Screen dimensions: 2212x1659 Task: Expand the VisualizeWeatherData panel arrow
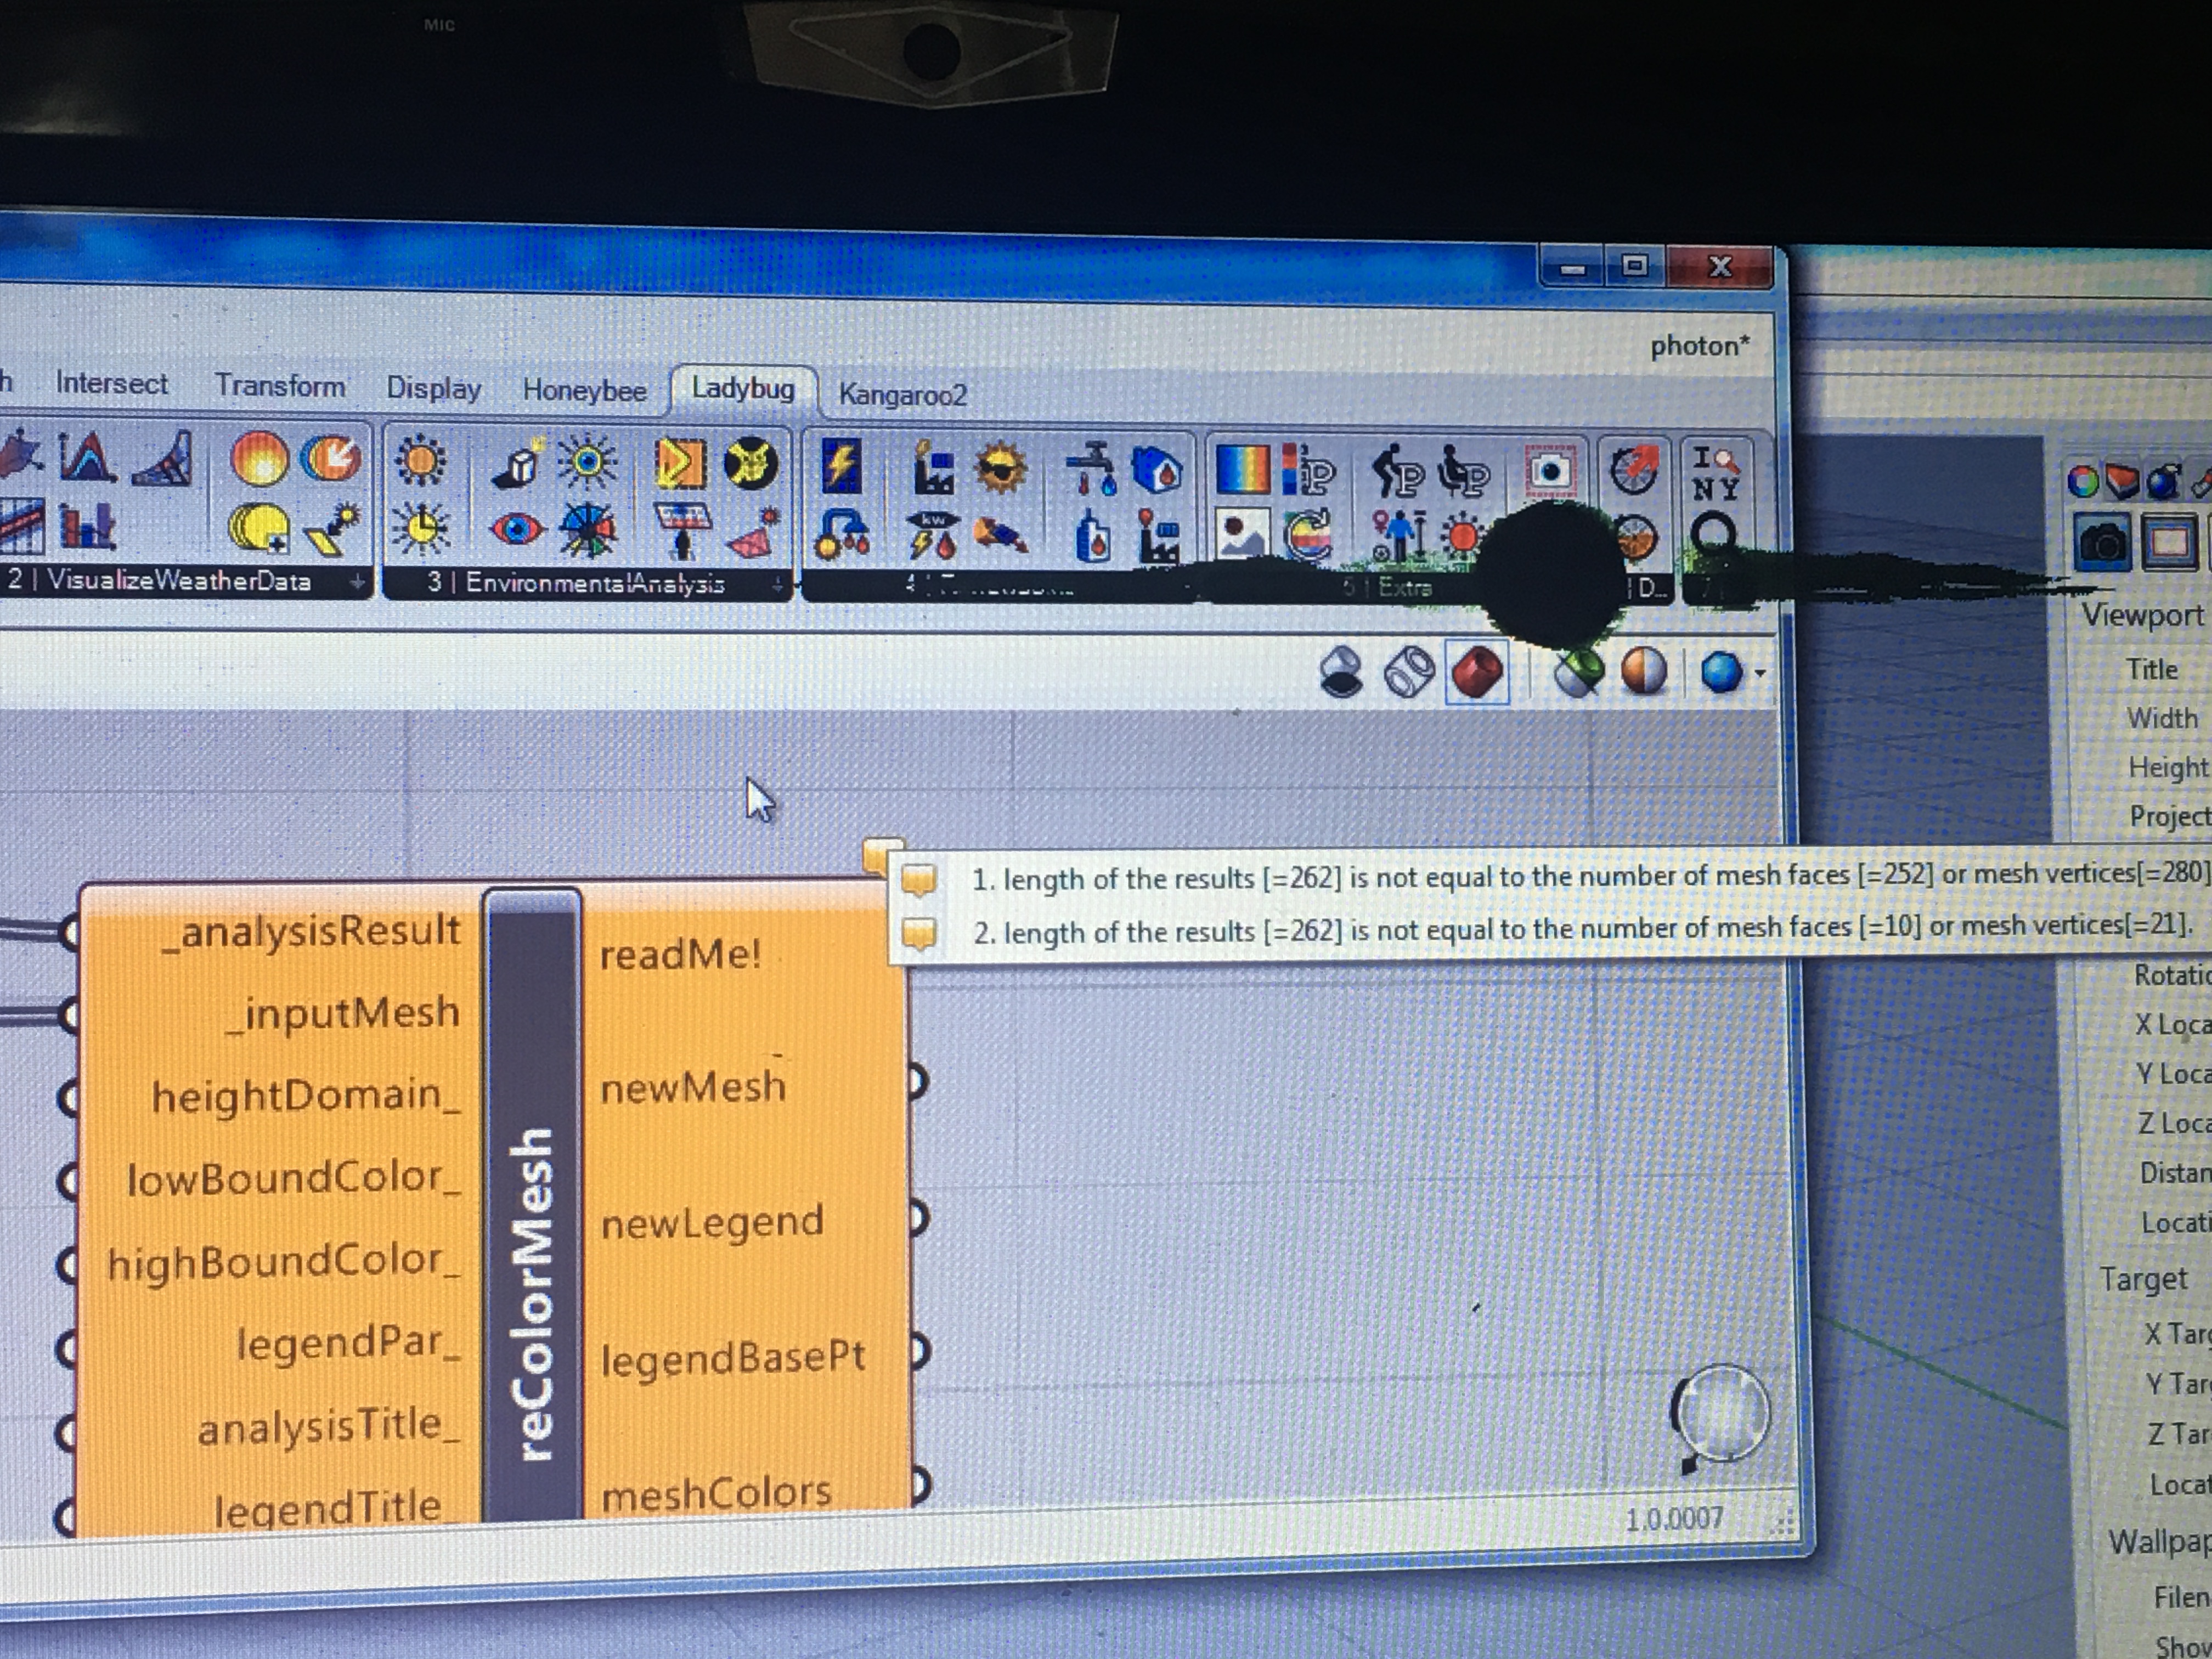pyautogui.click(x=357, y=581)
